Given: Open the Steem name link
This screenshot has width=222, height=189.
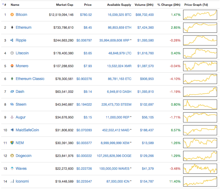Looking at the screenshot, I should [x=21, y=104].
